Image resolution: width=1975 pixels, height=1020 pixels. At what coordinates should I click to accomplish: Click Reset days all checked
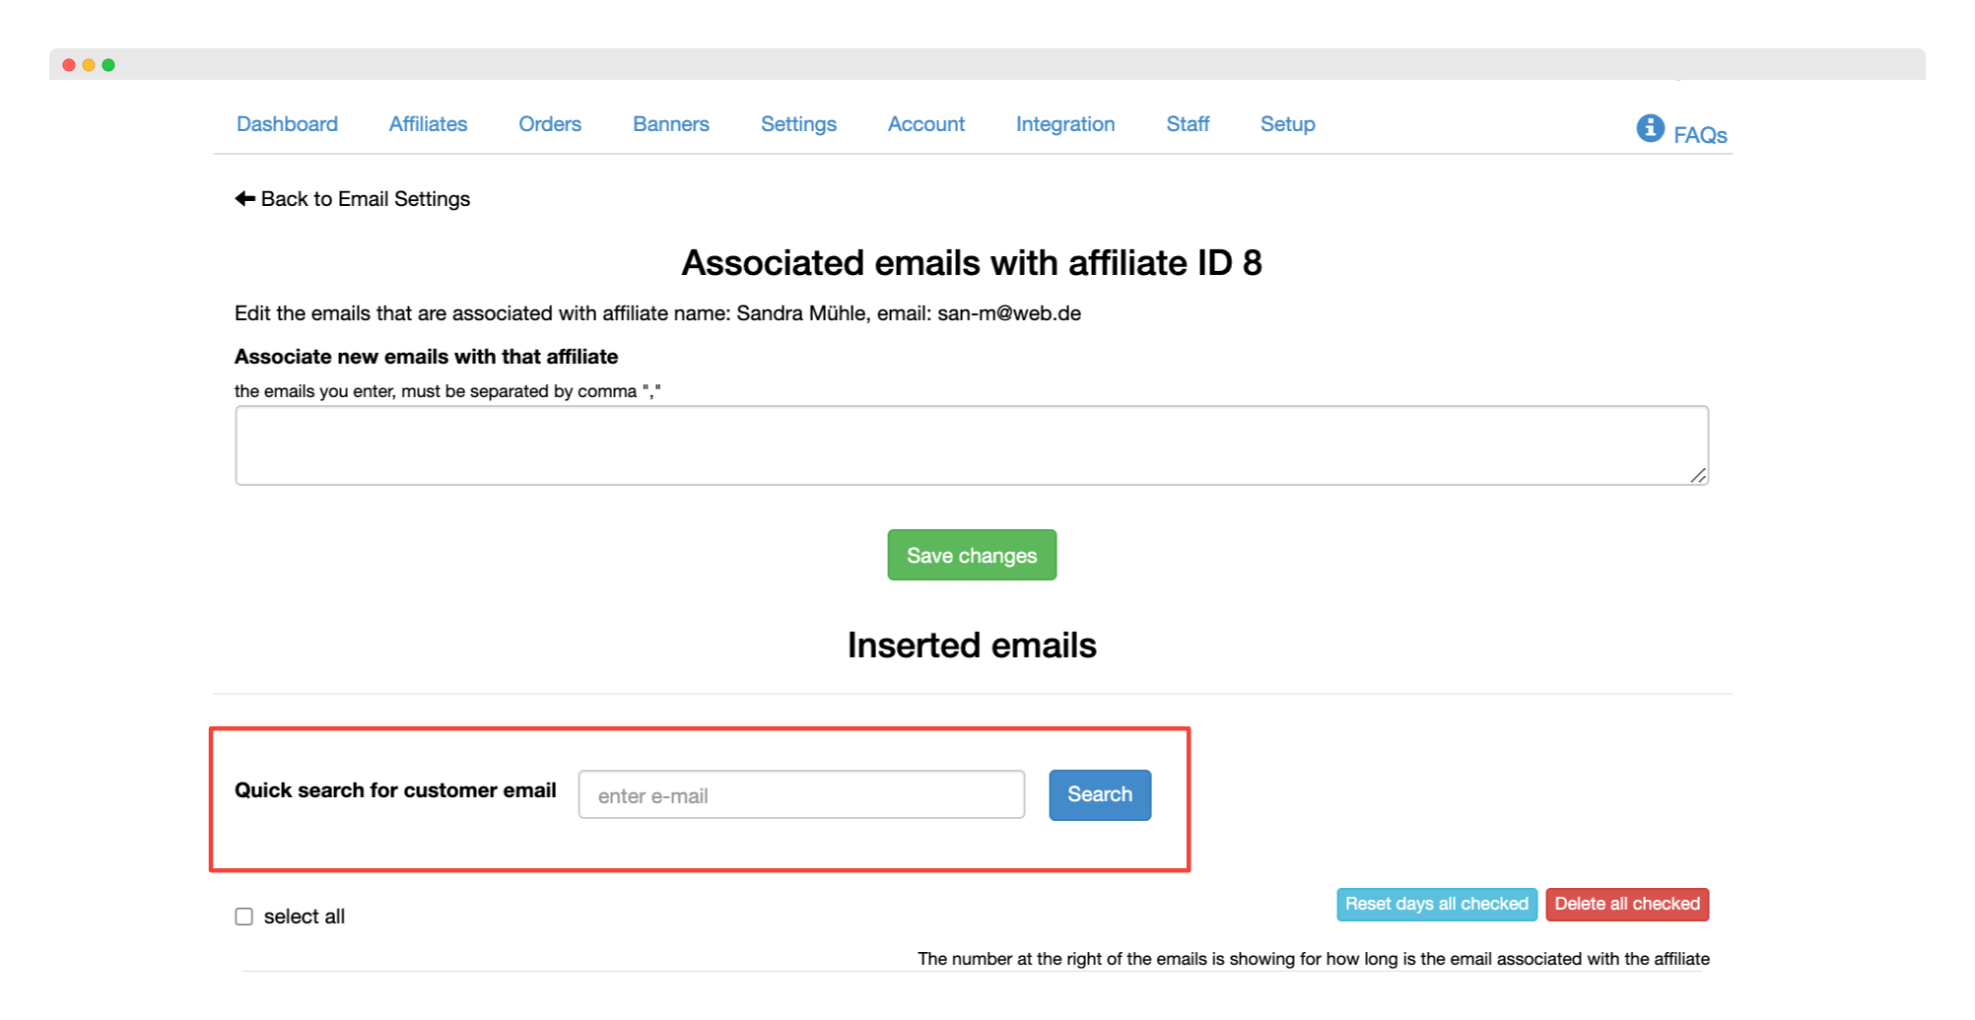click(x=1437, y=904)
